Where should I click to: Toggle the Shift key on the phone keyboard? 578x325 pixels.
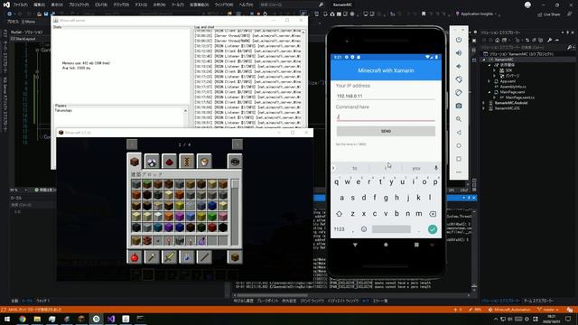tap(340, 214)
